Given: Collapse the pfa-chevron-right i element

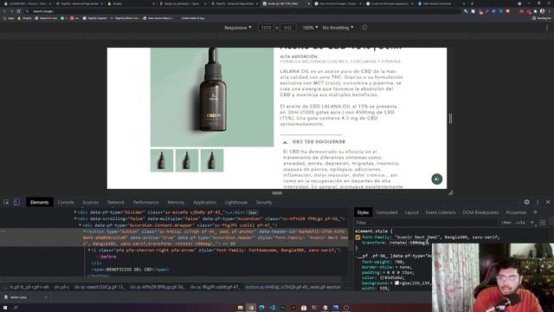Looking at the screenshot, I should [x=89, y=250].
